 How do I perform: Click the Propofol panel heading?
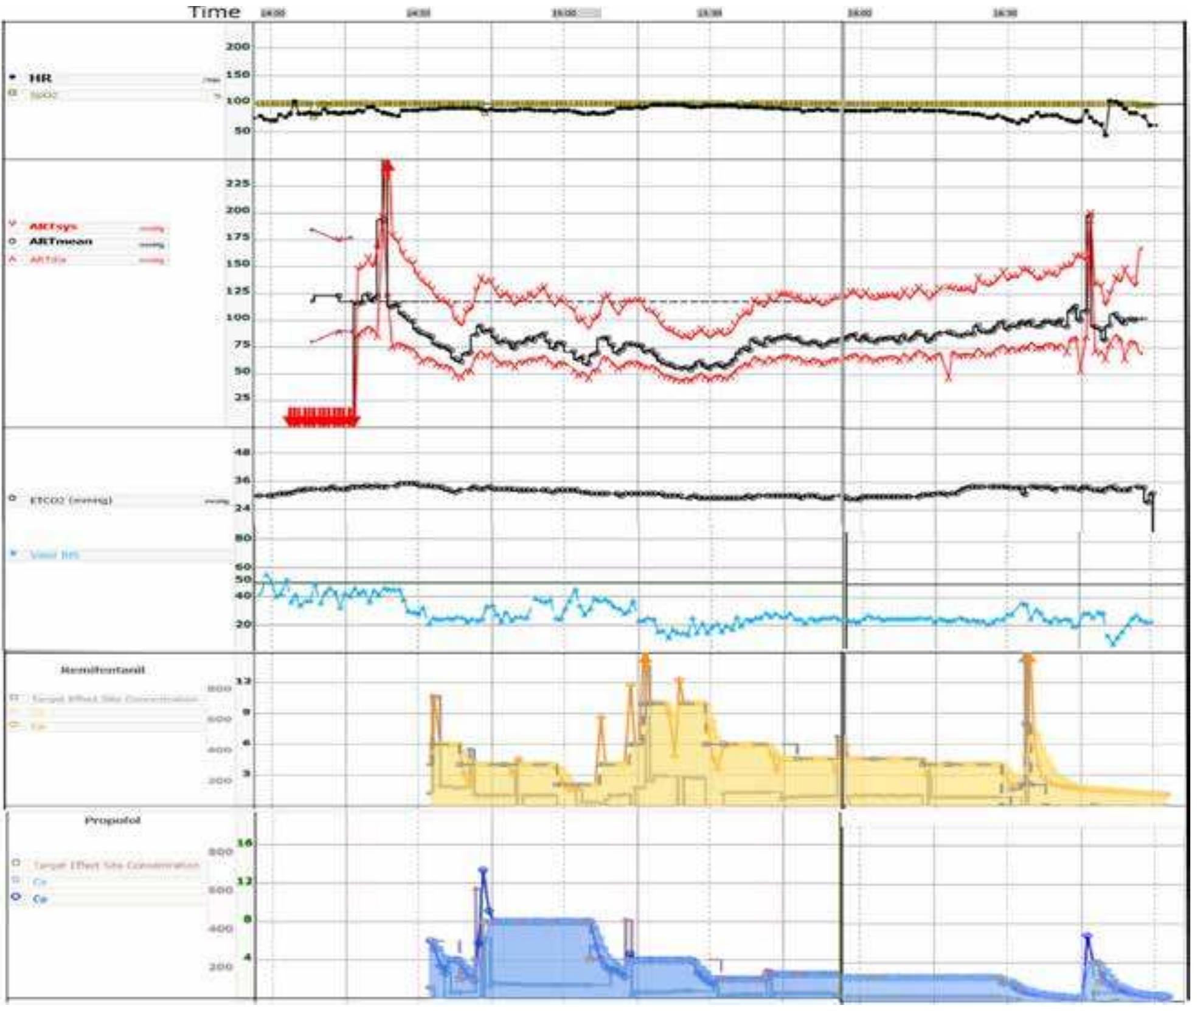click(113, 820)
